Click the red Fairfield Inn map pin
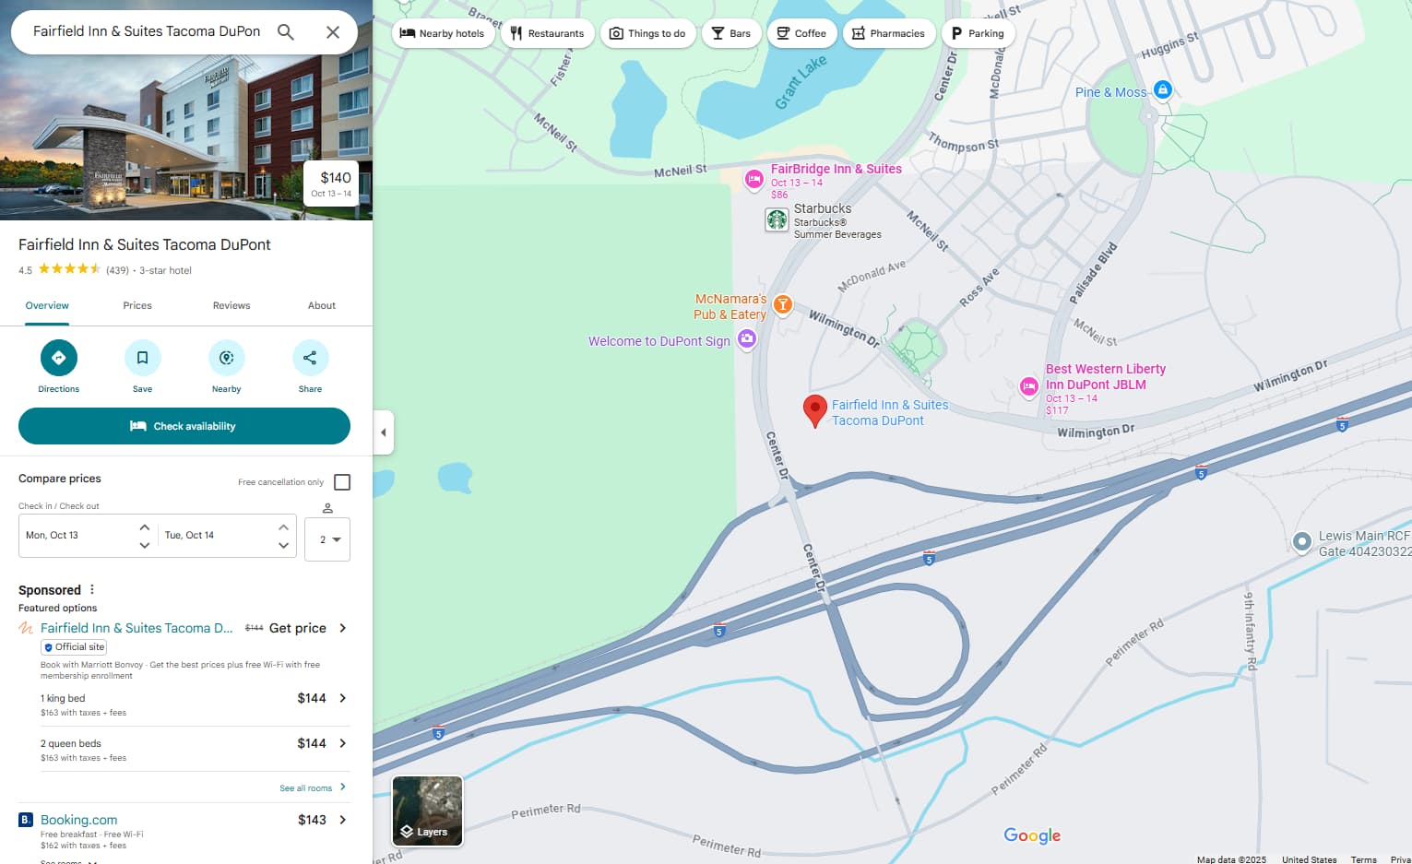 815,411
